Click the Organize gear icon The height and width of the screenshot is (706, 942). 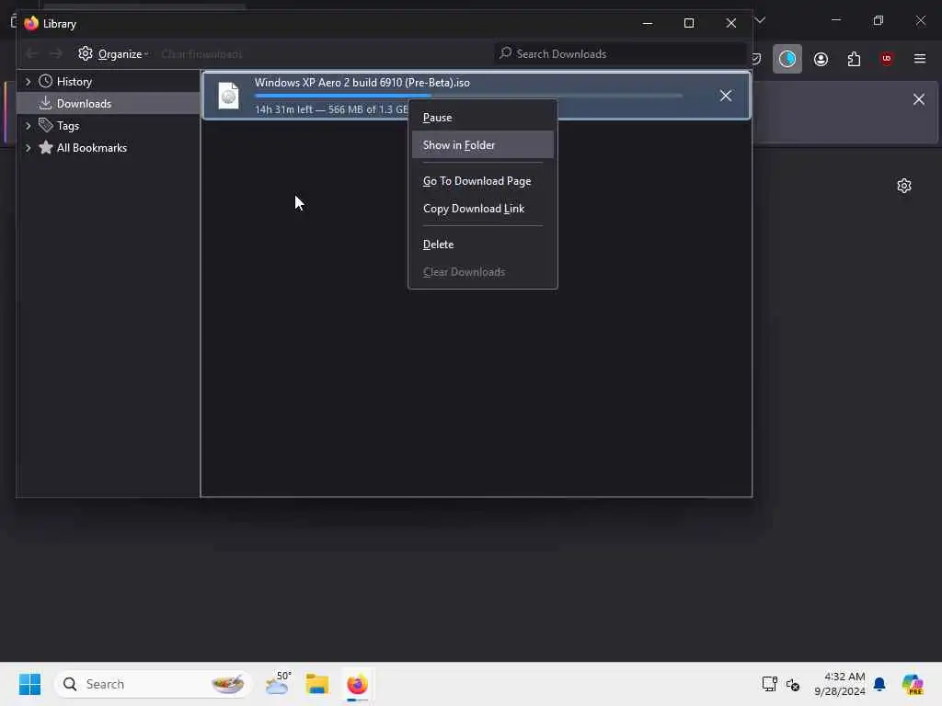point(86,53)
